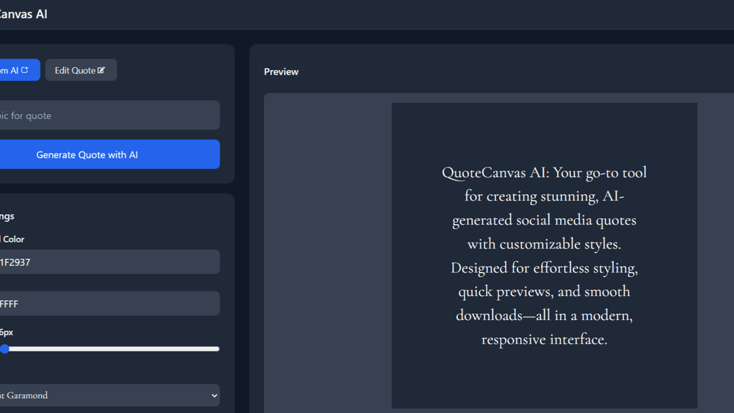This screenshot has width=734, height=413.
Task: Switch to the Edit Quote tab
Action: tap(81, 70)
